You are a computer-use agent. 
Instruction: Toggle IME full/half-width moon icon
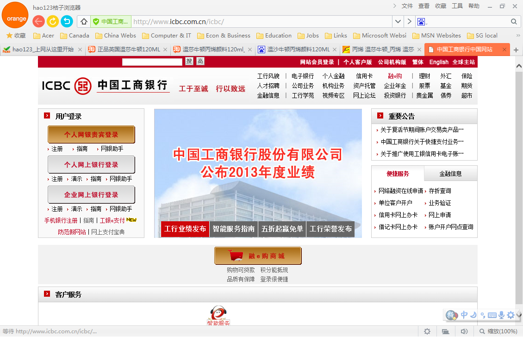tap(473, 315)
